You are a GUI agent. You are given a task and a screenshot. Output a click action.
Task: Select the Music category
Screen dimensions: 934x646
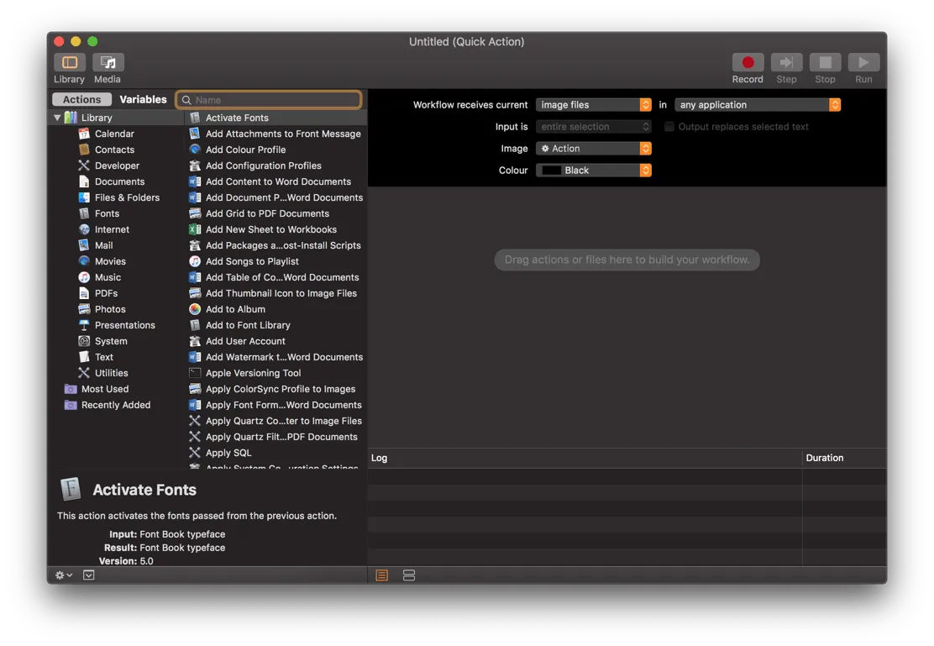coord(108,277)
